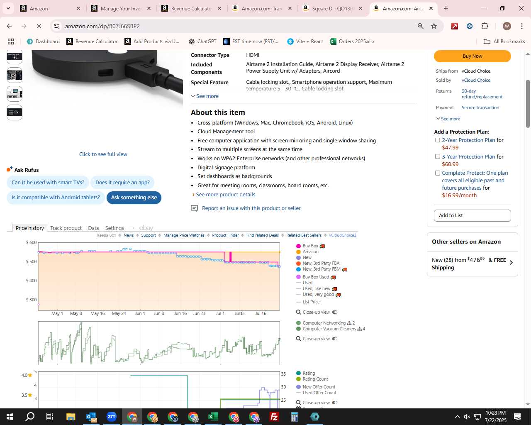Open the Revenue Calculator bookmark
The height and width of the screenshot is (425, 531).
tap(92, 42)
